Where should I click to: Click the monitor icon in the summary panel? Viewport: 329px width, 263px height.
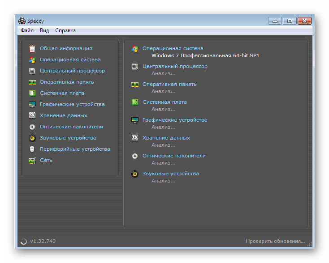(135, 120)
